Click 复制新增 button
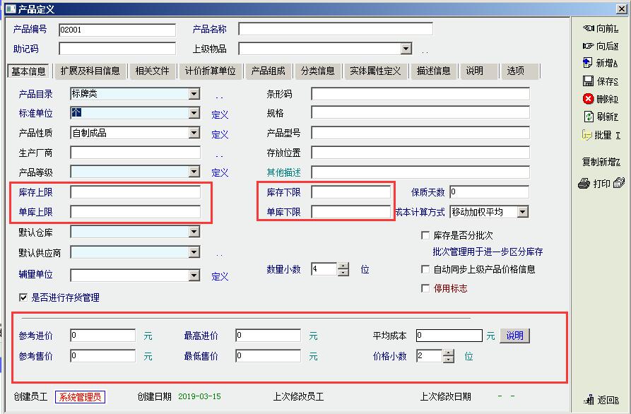The width and height of the screenshot is (631, 414). (x=601, y=162)
